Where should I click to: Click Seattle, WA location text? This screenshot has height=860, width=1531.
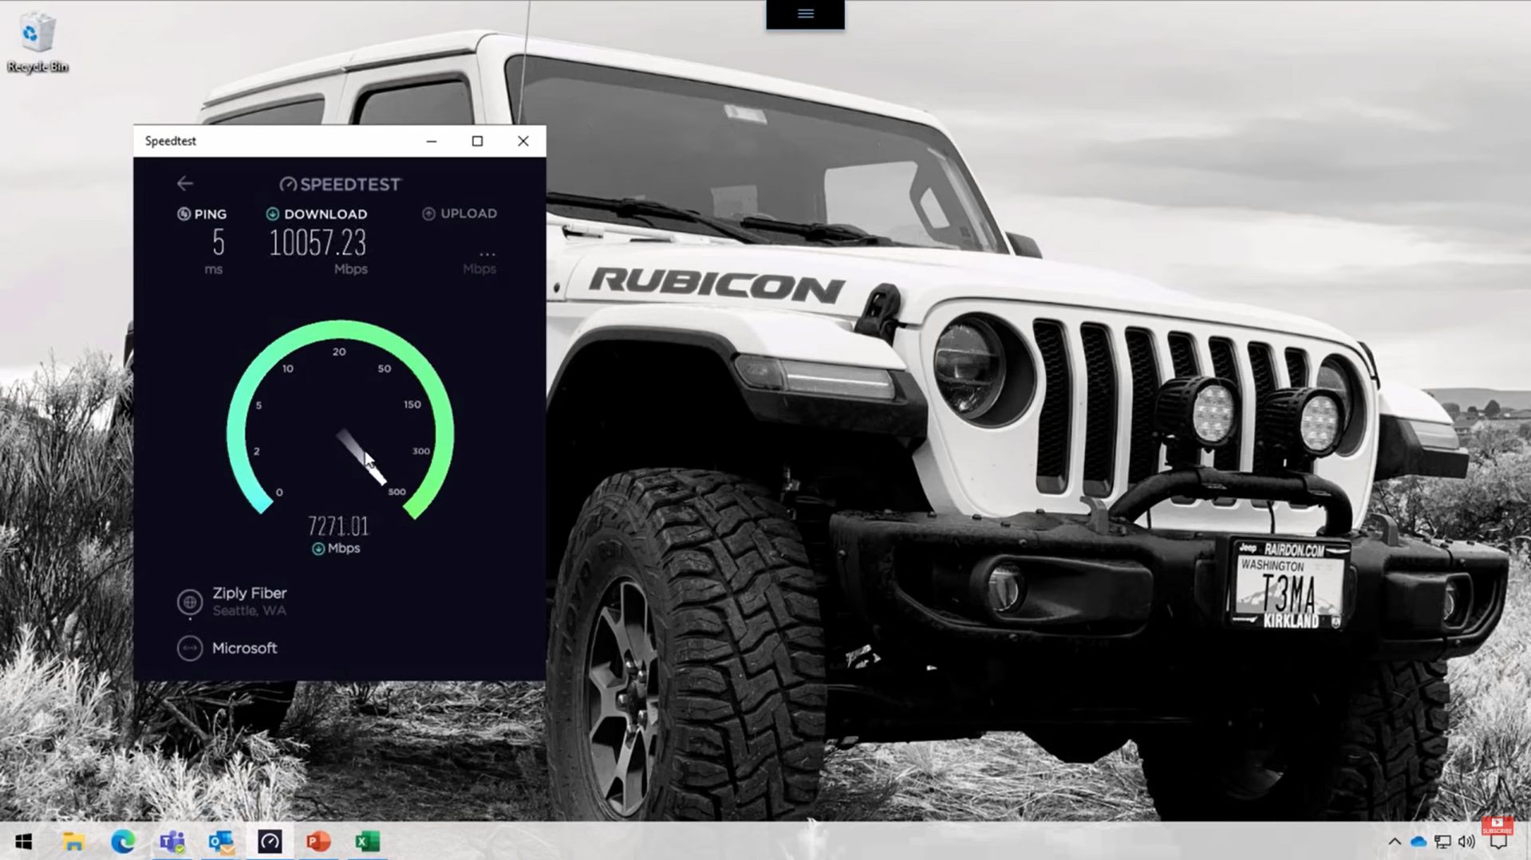click(x=249, y=611)
